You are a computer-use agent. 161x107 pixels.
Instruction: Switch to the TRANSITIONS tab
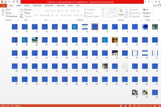point(37,6)
